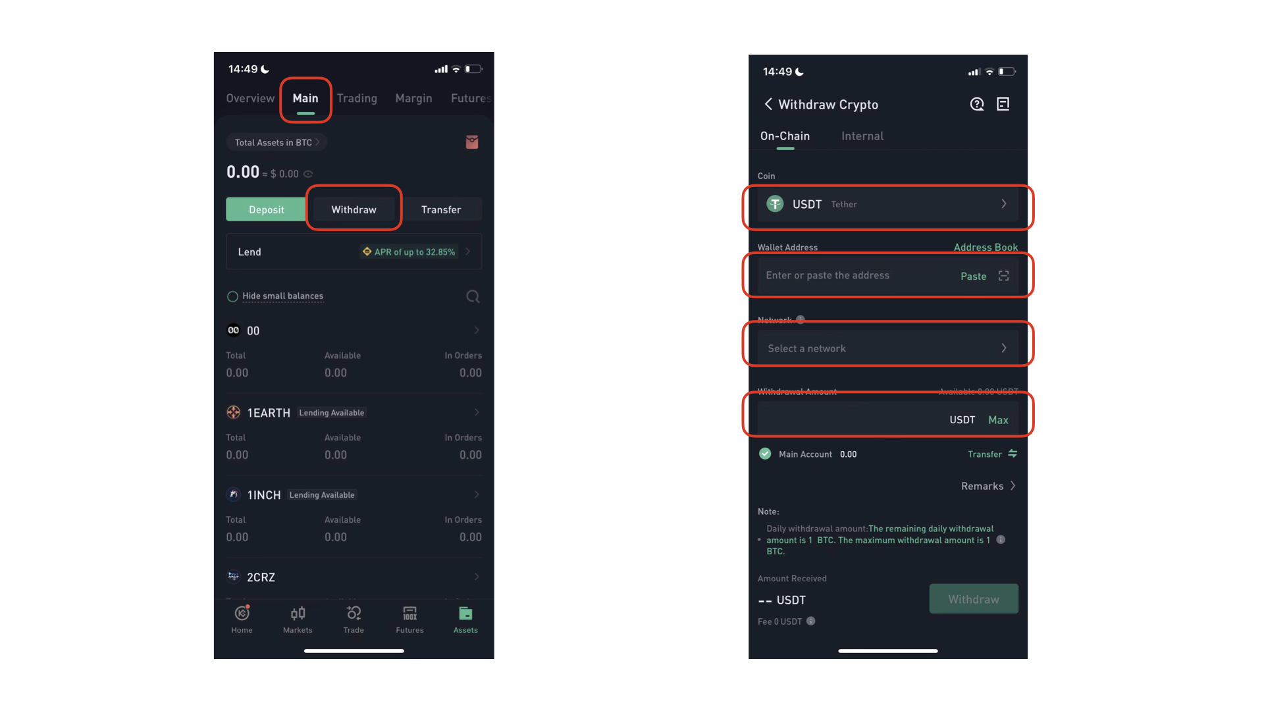Toggle Hide small balances checkbox
The image size is (1264, 711).
(232, 295)
